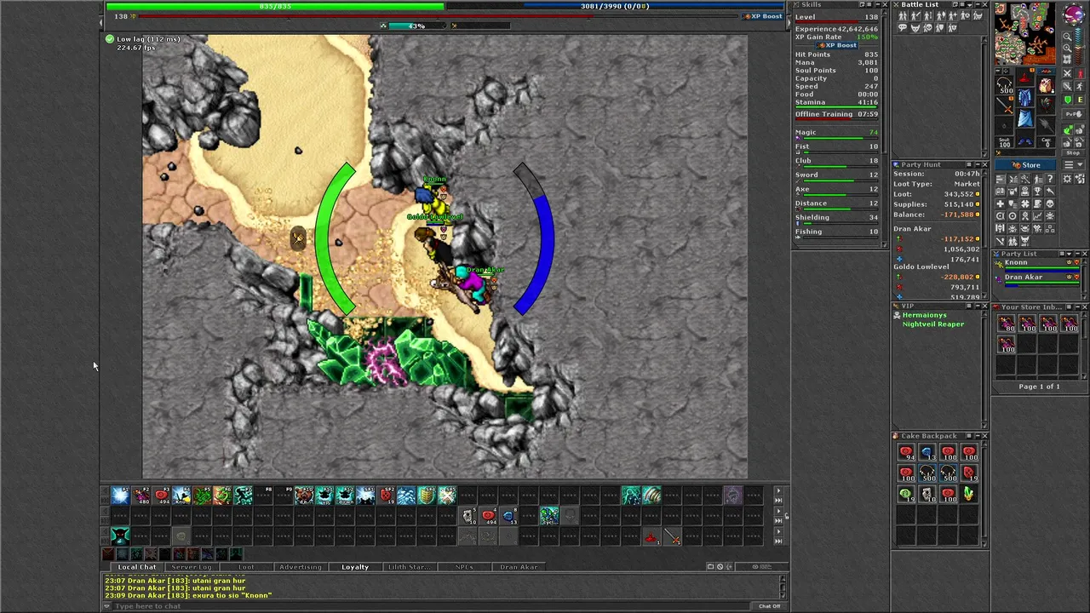1090x613 pixels.
Task: Click the chat log scrollbar
Action: click(783, 587)
